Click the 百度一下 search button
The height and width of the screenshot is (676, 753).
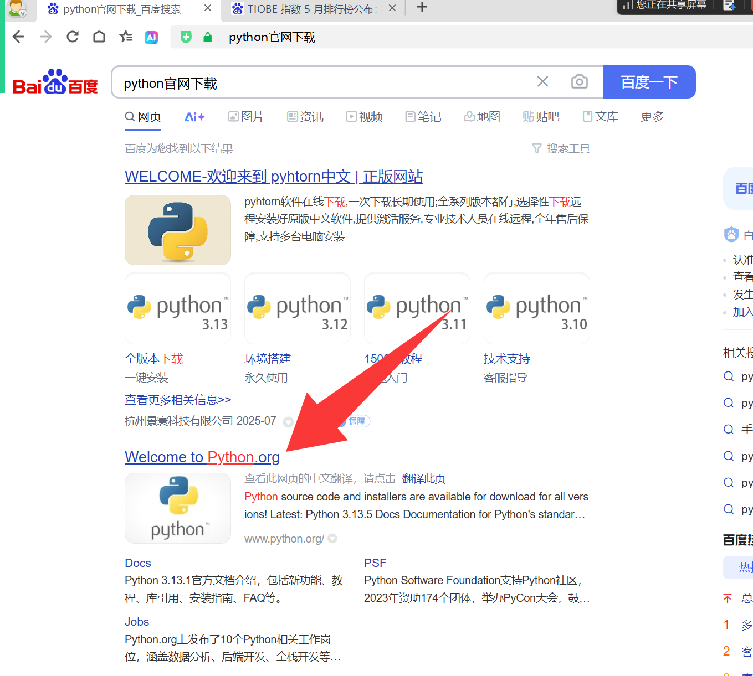tap(649, 82)
